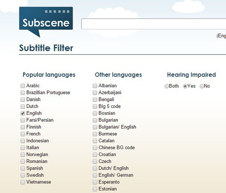This screenshot has height=193, width=226.
Task: Tick the Albanian checkbox
Action: tap(95, 86)
